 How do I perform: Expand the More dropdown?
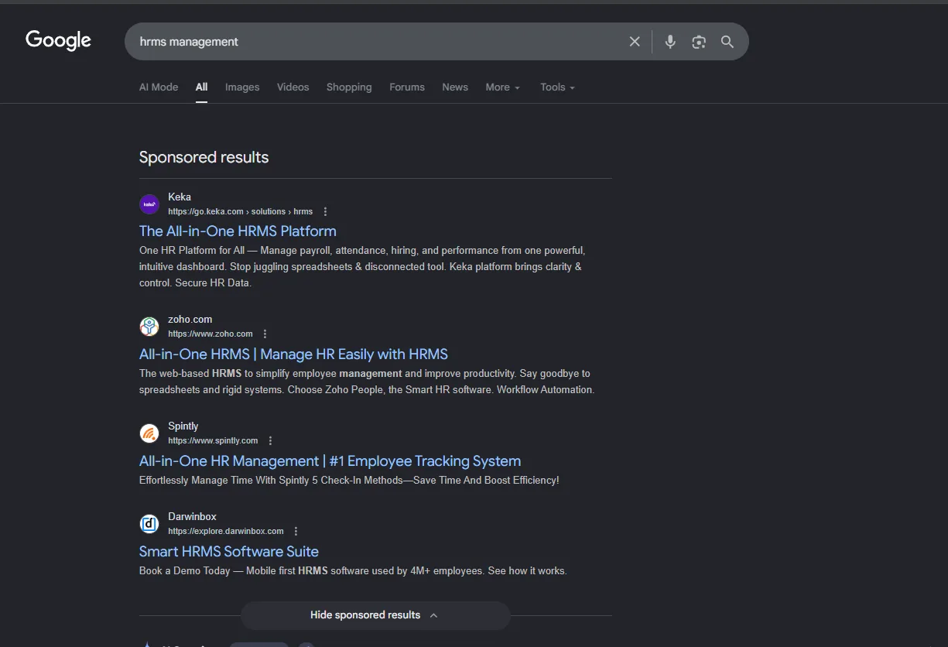(x=503, y=87)
